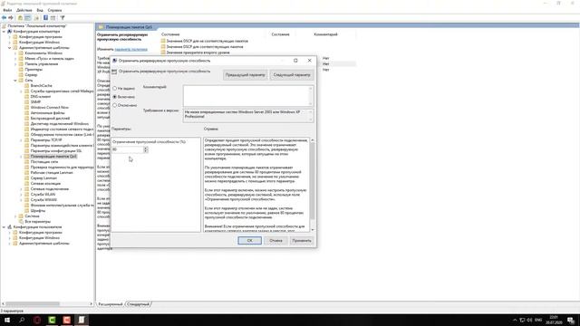The width and height of the screenshot is (580, 326).
Task: Click the bandwidth limit percent field
Action: pos(128,149)
